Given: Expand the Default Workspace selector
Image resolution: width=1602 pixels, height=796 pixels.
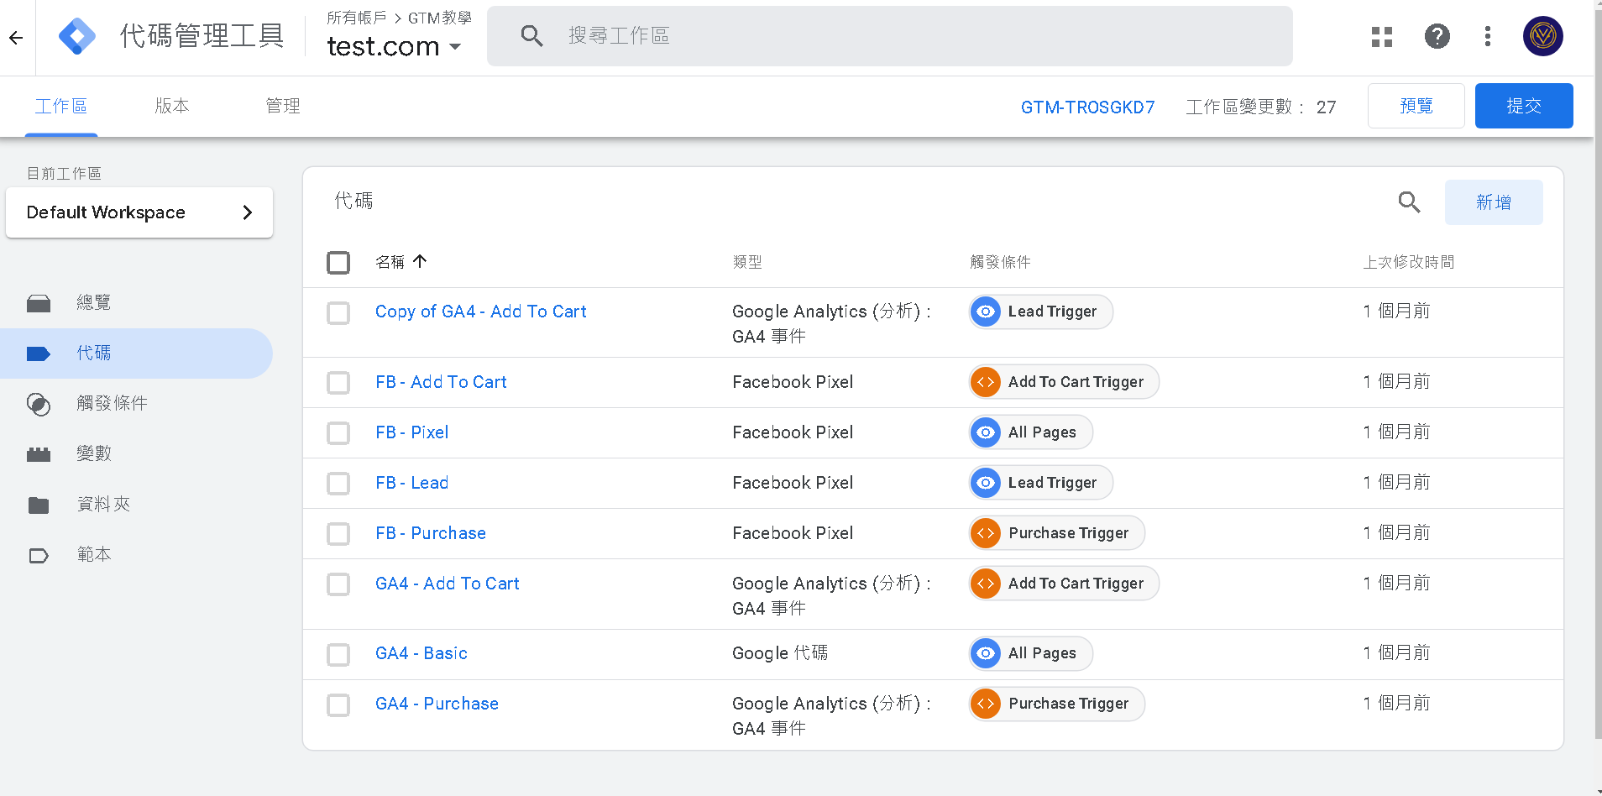Looking at the screenshot, I should point(139,212).
